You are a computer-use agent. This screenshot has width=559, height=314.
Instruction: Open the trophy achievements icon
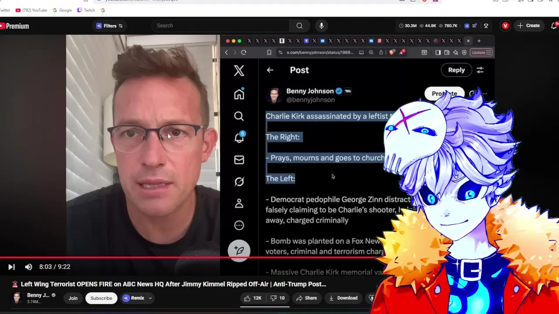486,26
